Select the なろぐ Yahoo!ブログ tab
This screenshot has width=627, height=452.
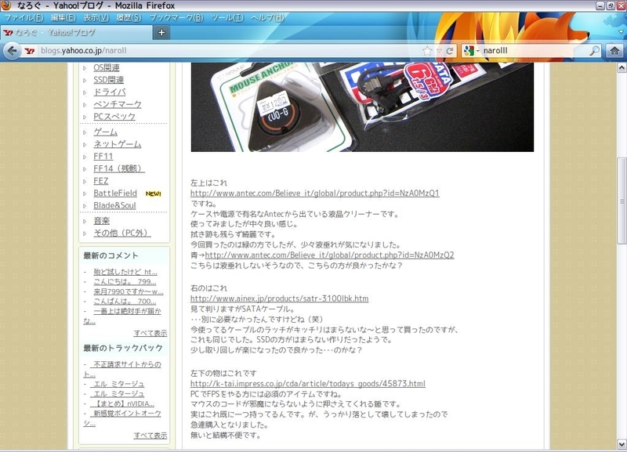click(x=76, y=32)
